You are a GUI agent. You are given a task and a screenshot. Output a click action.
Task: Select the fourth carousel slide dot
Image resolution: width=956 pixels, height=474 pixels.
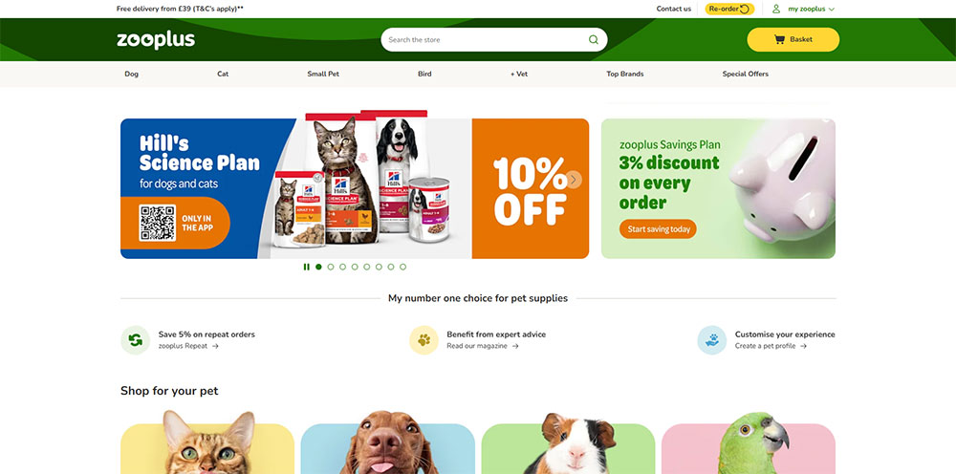pos(355,267)
